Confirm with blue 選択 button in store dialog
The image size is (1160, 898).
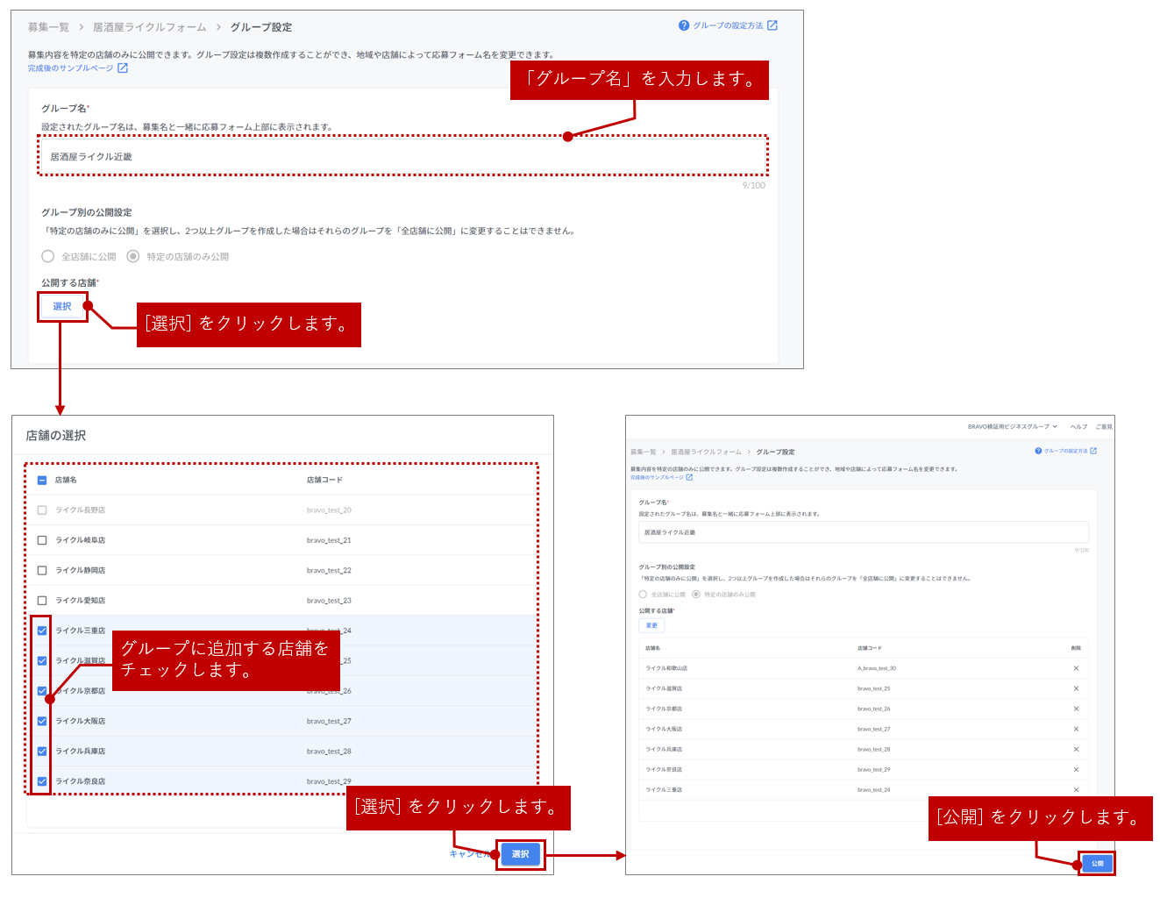(x=521, y=854)
